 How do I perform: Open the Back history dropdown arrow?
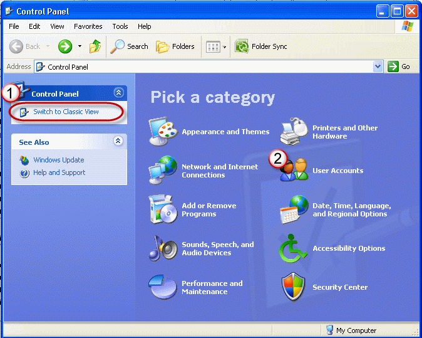[x=48, y=46]
